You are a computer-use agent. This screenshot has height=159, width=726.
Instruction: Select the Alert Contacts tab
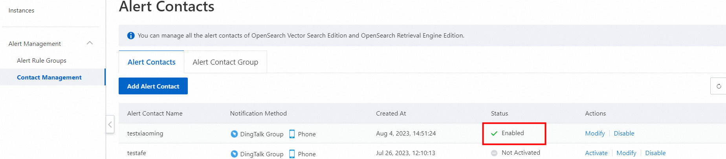pyautogui.click(x=152, y=62)
